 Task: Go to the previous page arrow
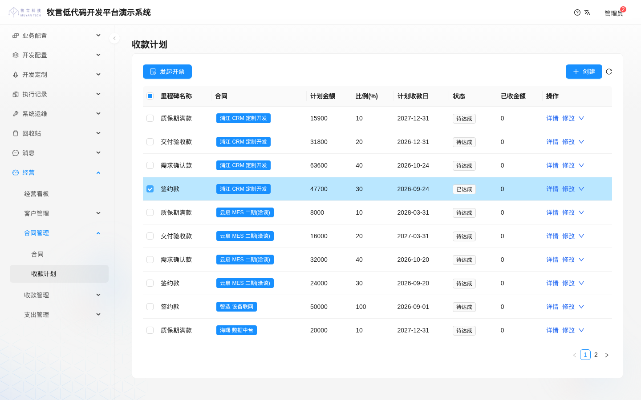(x=575, y=355)
